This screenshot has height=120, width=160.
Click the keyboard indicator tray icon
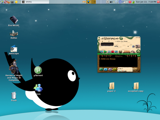coord(127,2)
